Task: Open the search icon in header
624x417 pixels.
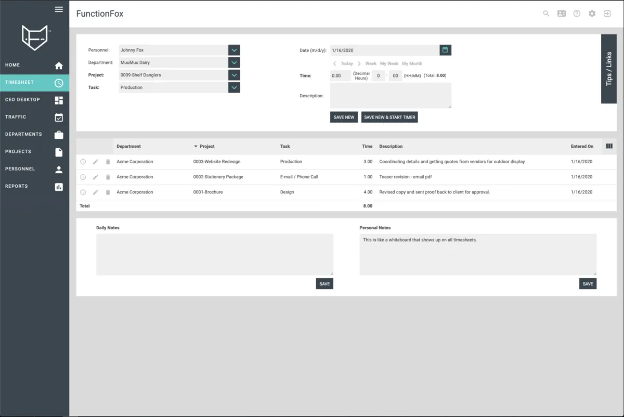Action: [546, 14]
